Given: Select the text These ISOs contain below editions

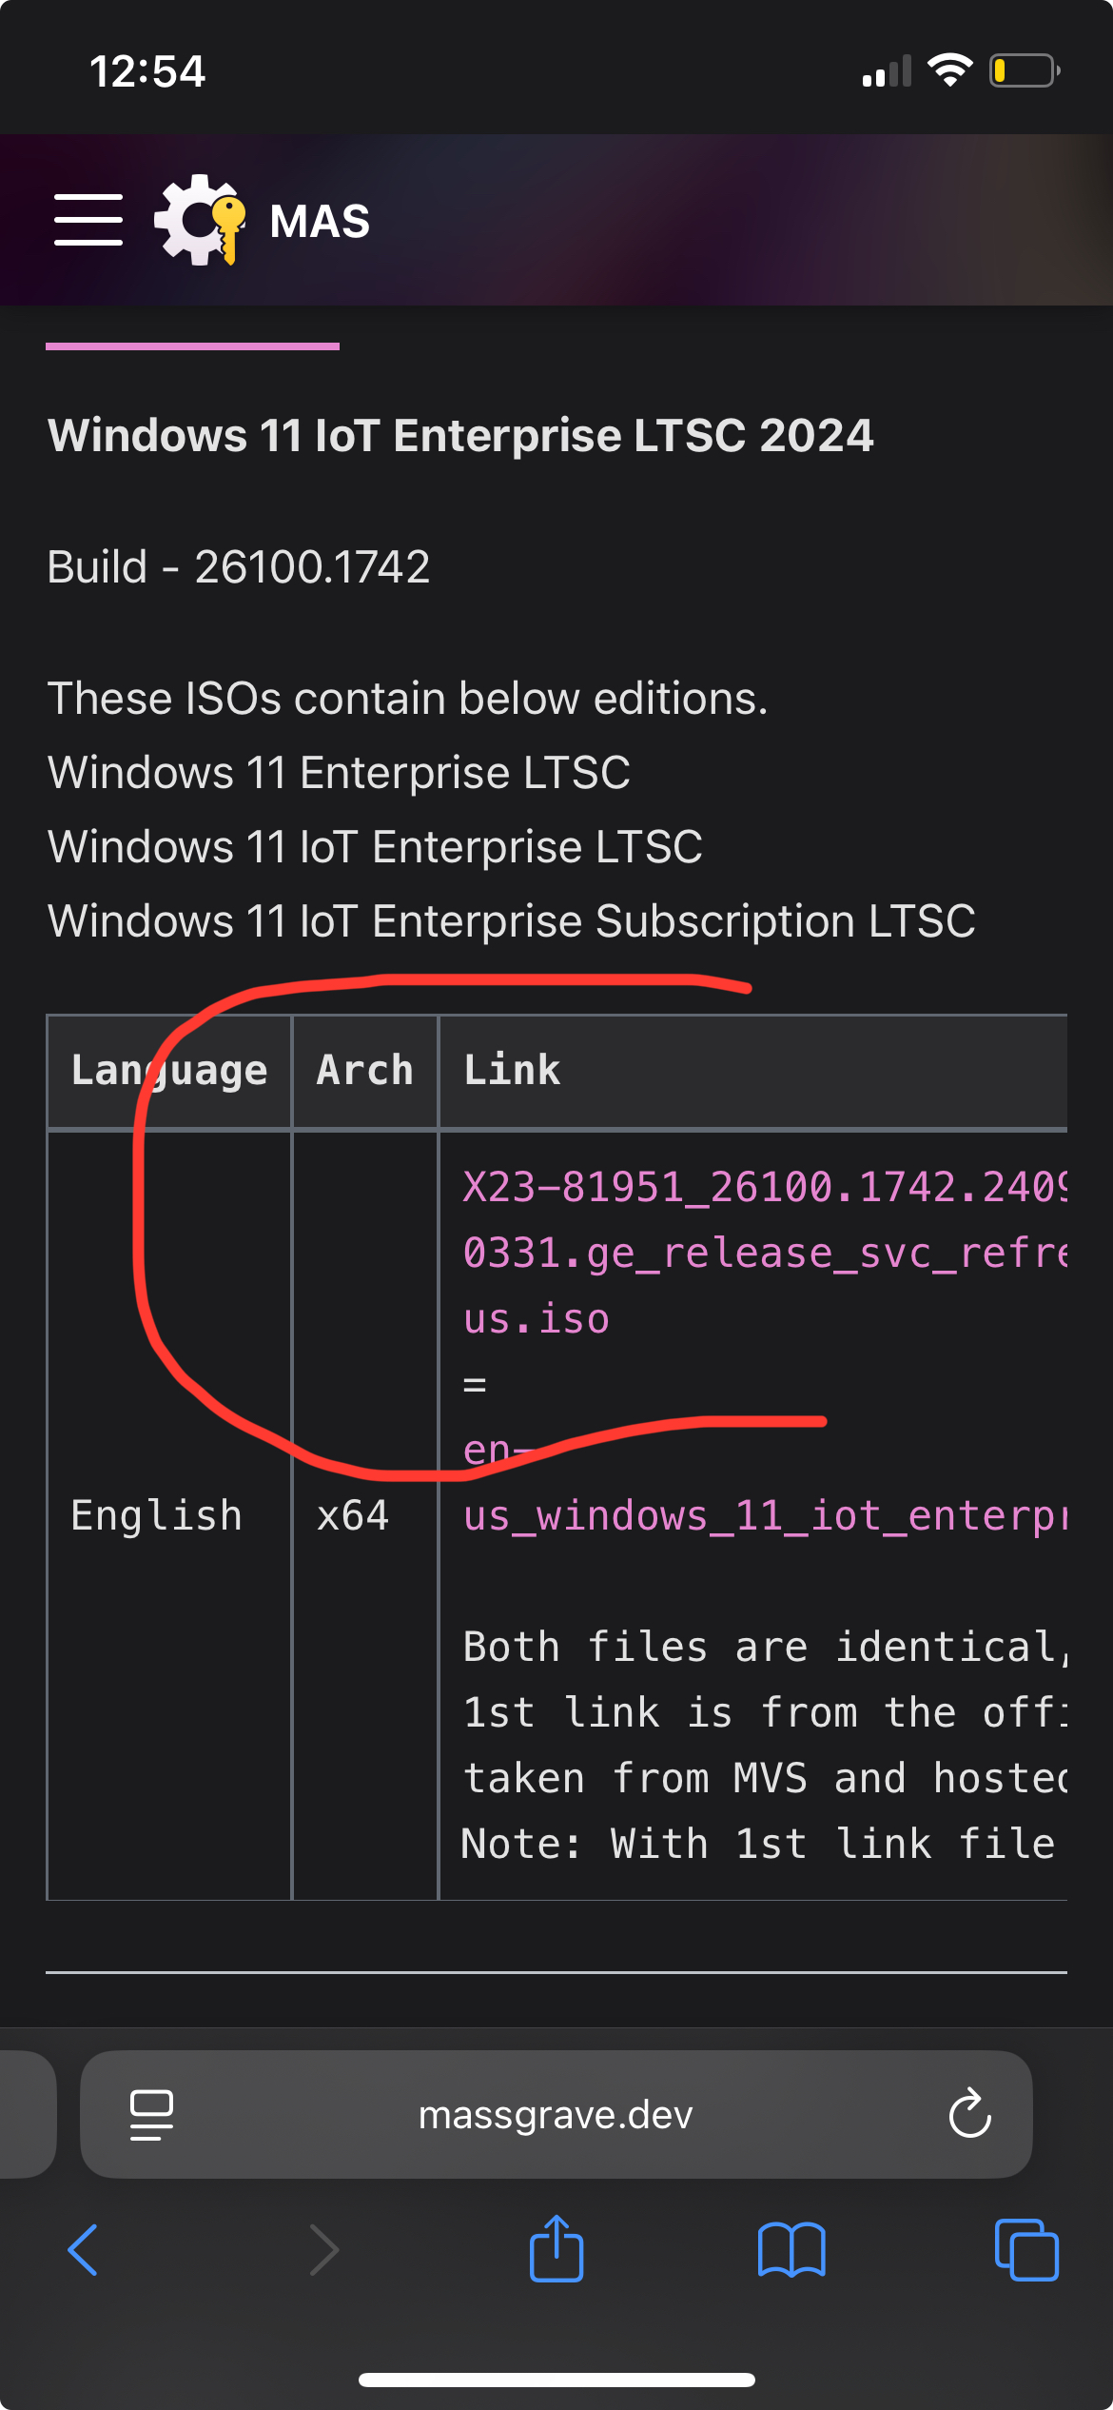Looking at the screenshot, I should pos(408,698).
